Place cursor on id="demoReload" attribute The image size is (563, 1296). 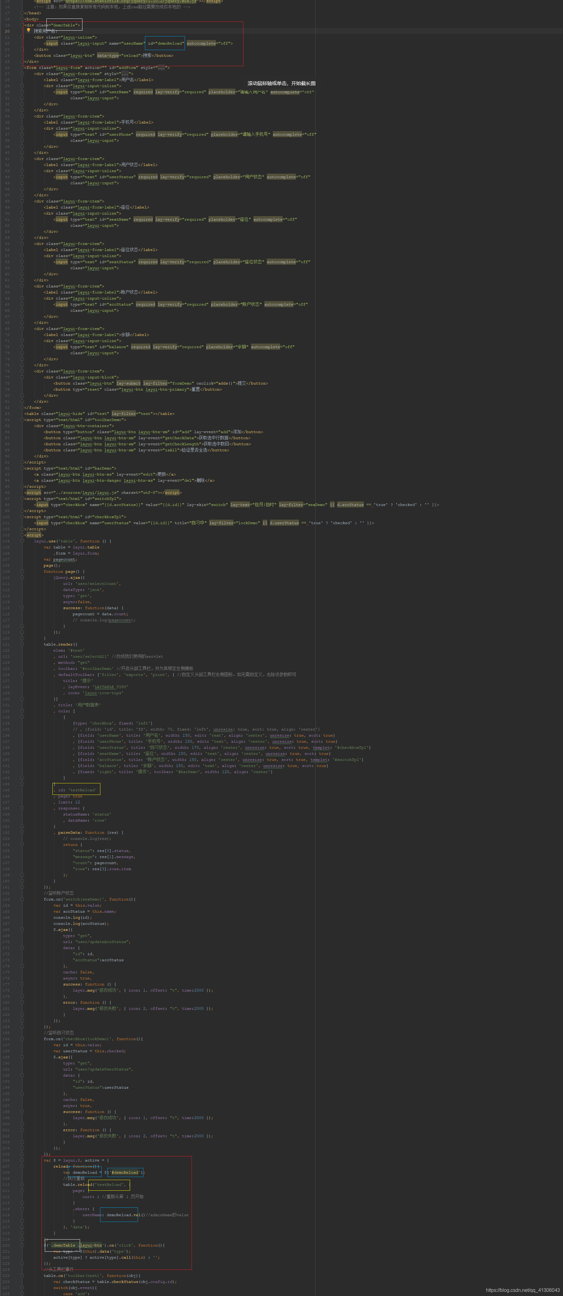coord(165,43)
